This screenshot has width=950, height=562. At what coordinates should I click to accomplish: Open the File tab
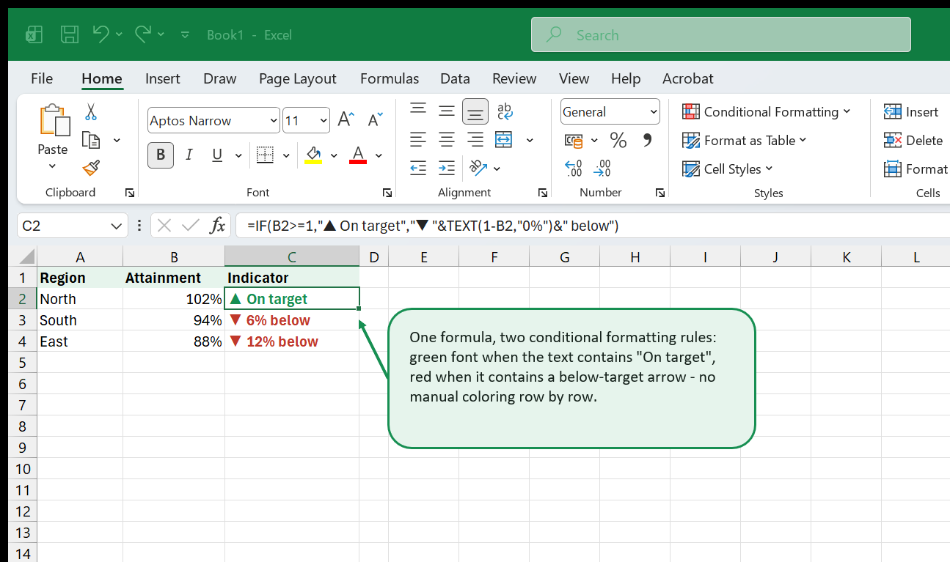tap(42, 78)
